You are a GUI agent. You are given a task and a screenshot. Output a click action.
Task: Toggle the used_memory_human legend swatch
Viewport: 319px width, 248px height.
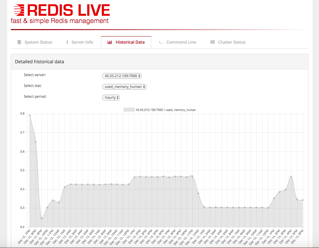click(129, 110)
